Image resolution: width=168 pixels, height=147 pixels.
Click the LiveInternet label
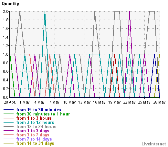(154, 144)
